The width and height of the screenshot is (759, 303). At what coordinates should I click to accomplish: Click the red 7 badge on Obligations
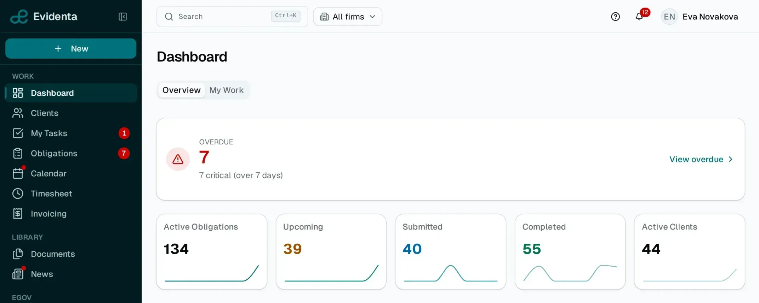point(124,153)
